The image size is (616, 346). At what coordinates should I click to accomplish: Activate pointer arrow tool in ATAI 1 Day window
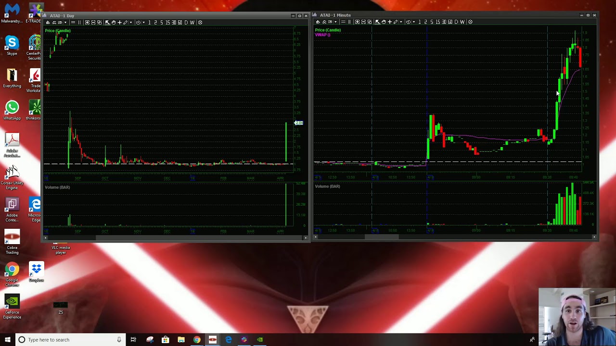pos(107,22)
